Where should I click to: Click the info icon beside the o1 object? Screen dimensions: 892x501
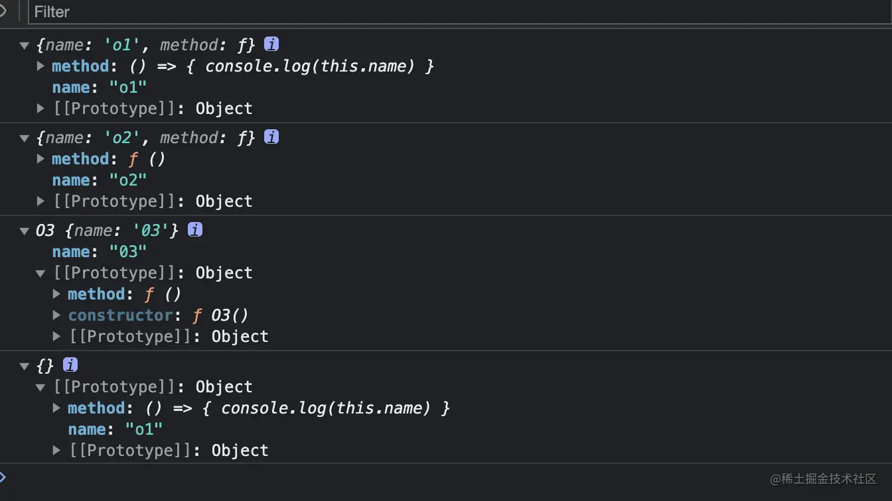pyautogui.click(x=271, y=44)
